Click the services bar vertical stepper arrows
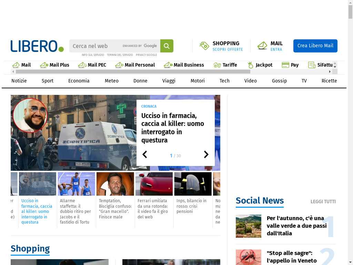This screenshot has height=265, width=353. pos(335,65)
